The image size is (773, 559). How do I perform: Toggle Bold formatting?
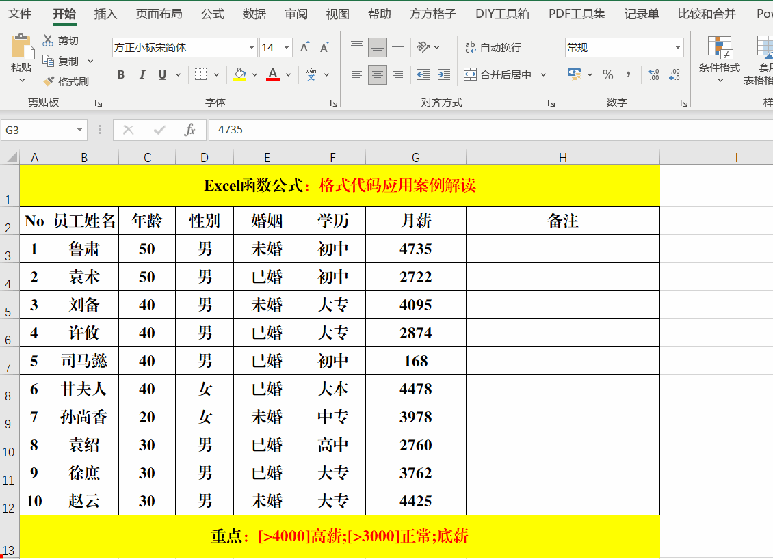click(121, 74)
